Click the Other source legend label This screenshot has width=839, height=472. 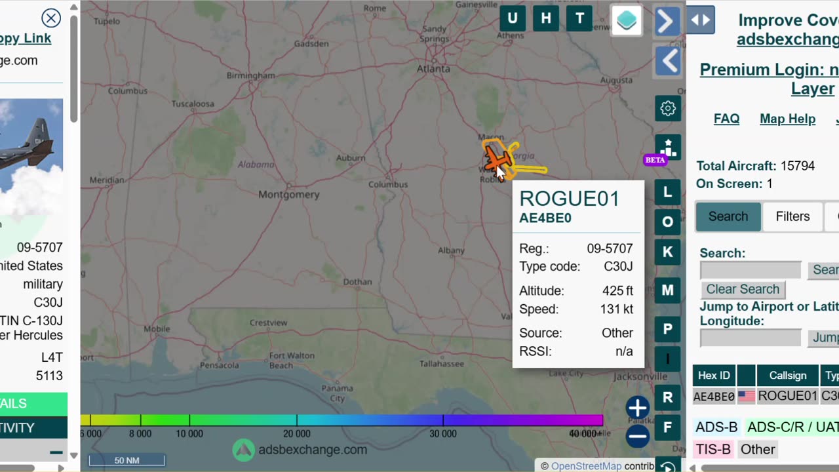[758, 450]
